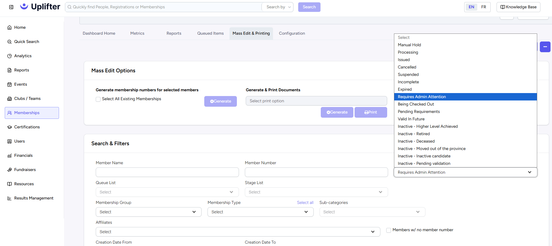Click the Certifications cap icon
Image resolution: width=552 pixels, height=246 pixels.
tap(9, 127)
